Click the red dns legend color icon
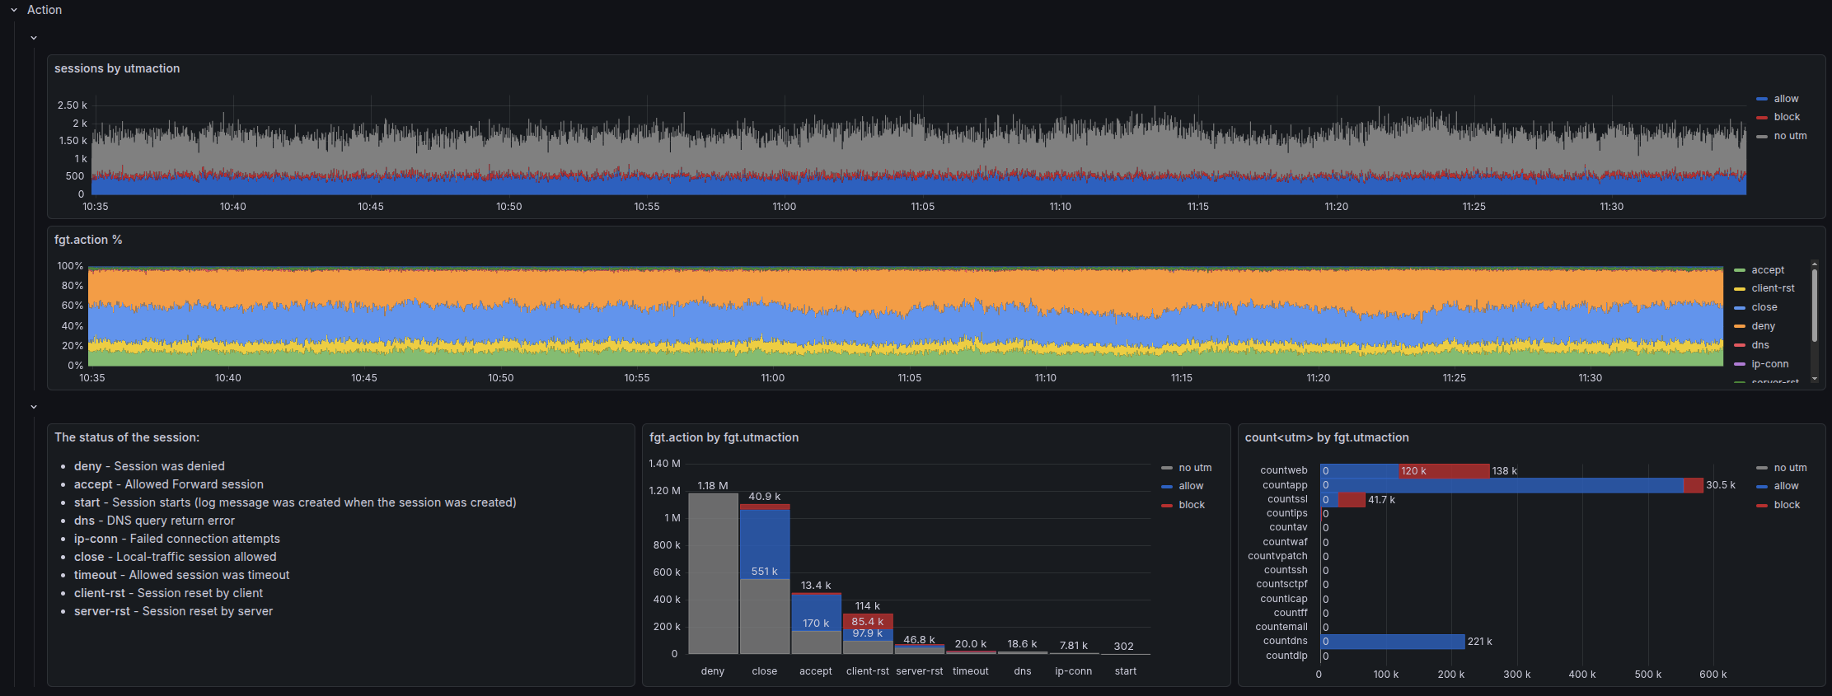The height and width of the screenshot is (696, 1832). (1740, 346)
